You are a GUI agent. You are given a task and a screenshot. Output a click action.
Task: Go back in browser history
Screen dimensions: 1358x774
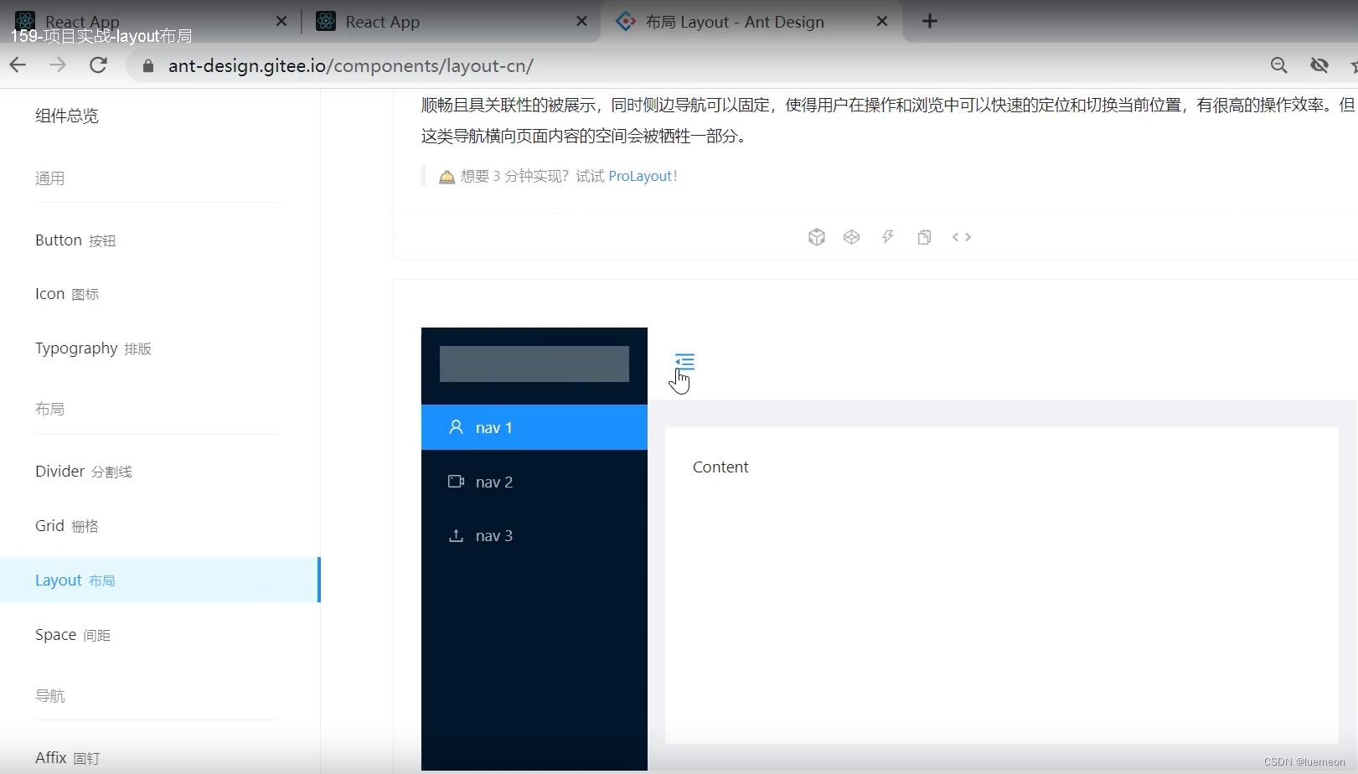click(x=18, y=65)
